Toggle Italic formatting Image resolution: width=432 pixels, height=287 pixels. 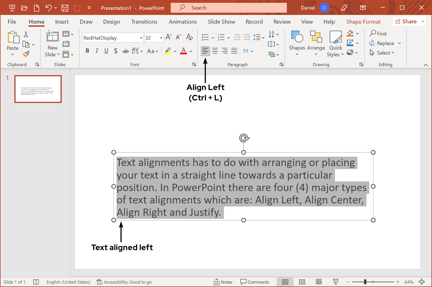pyautogui.click(x=97, y=51)
